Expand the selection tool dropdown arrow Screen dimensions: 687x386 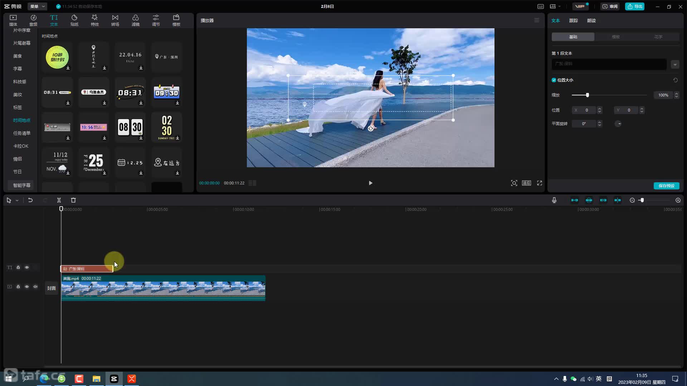[x=17, y=201]
